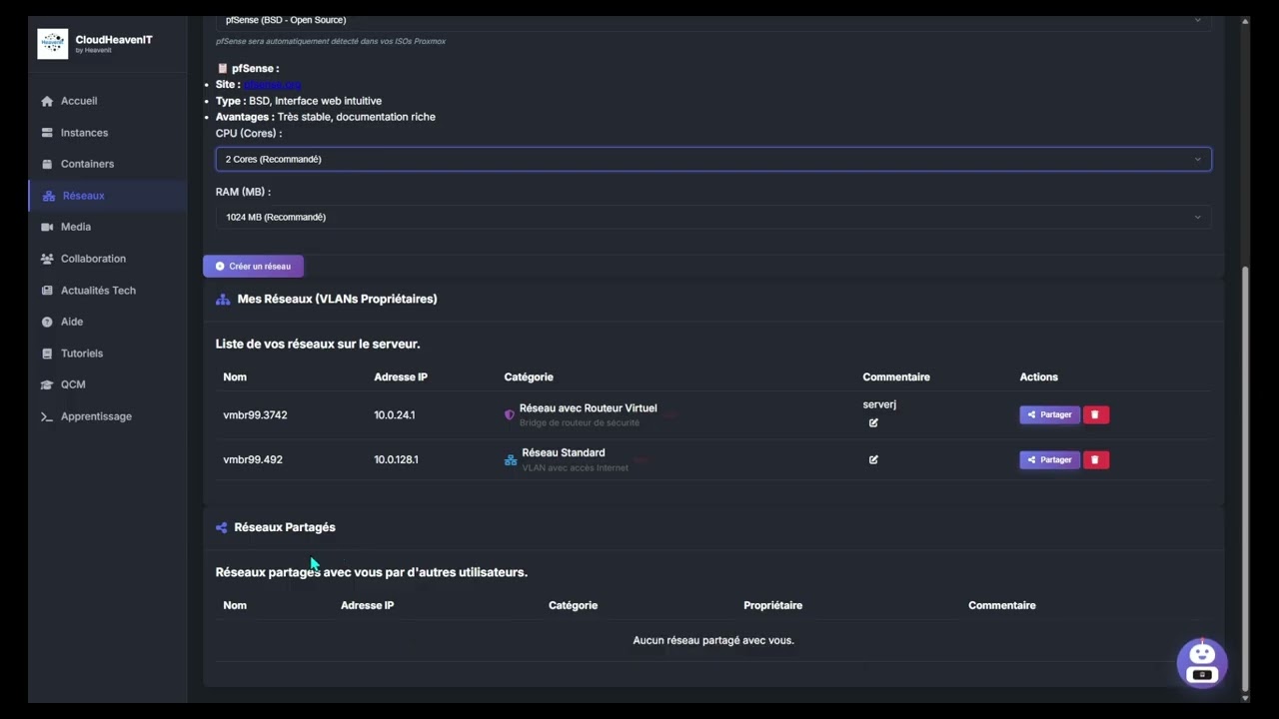Expand the RAM 1024 MB dropdown
The image size is (1279, 719).
click(713, 217)
